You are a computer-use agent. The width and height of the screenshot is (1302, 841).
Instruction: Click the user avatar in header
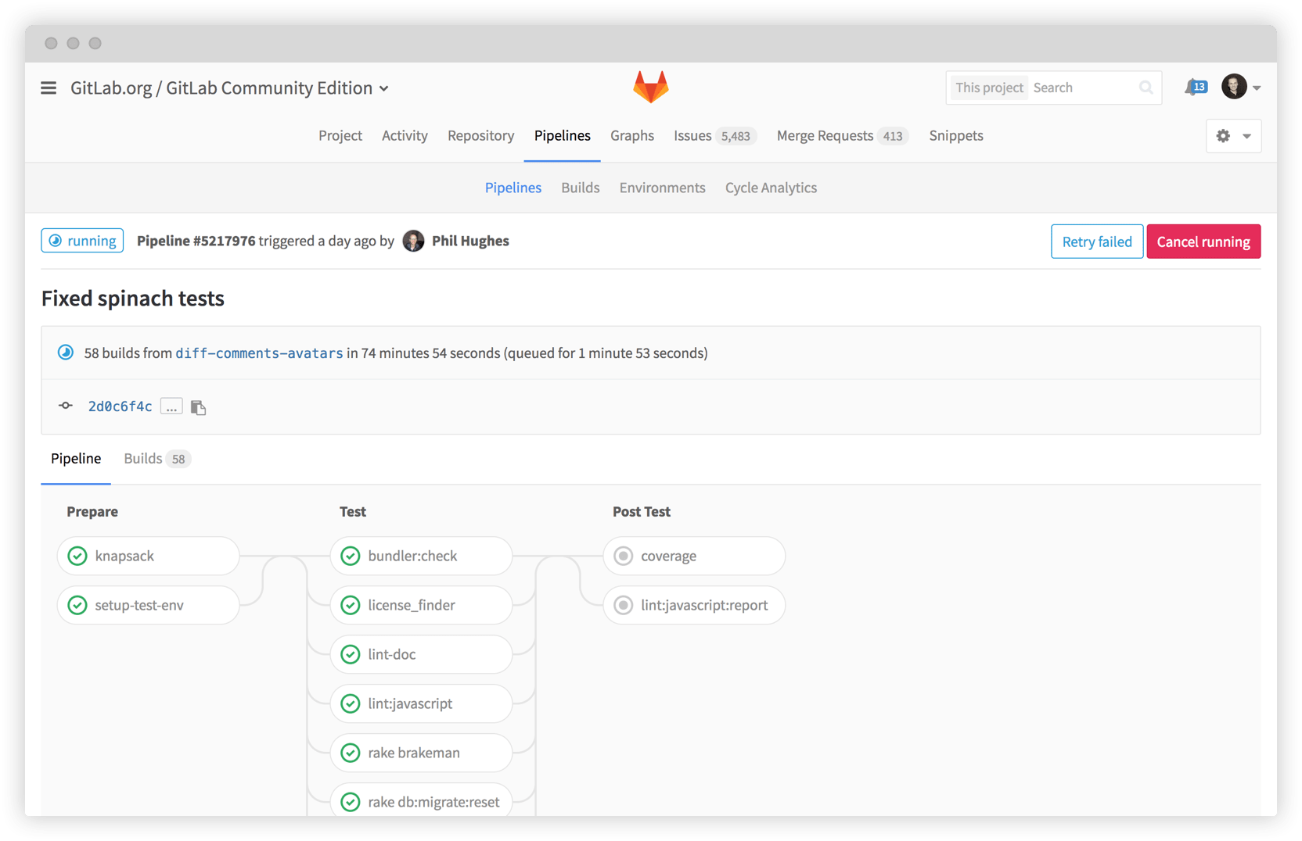coord(1234,87)
